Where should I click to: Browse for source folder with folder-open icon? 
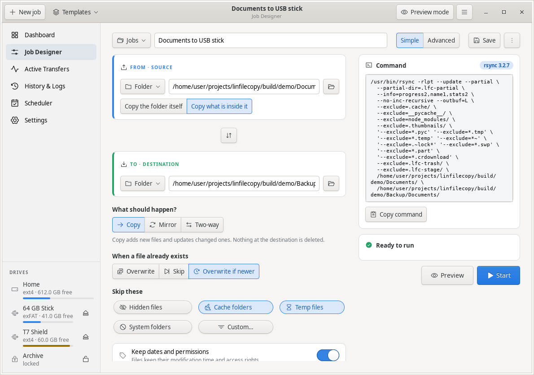331,87
